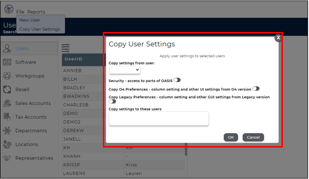Click the user list vertical scrollbar
Image resolution: width=309 pixels, height=179 pixels.
pyautogui.click(x=186, y=149)
